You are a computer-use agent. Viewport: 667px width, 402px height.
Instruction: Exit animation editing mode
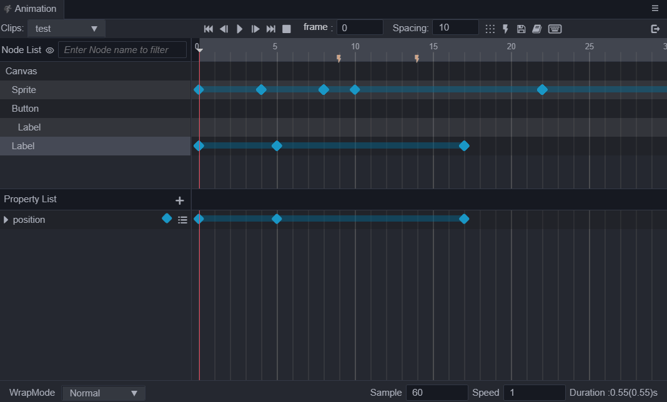coord(655,29)
